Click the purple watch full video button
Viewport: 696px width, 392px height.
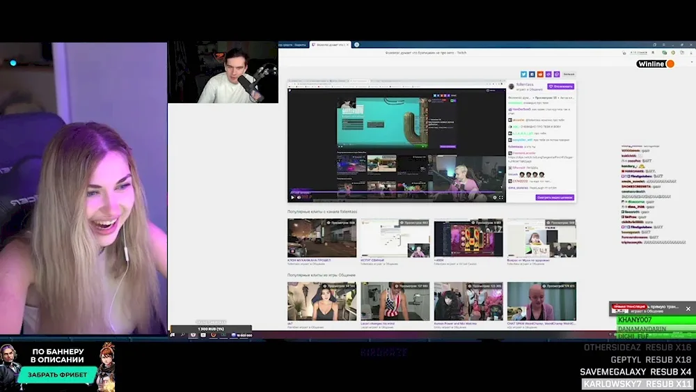[555, 198]
